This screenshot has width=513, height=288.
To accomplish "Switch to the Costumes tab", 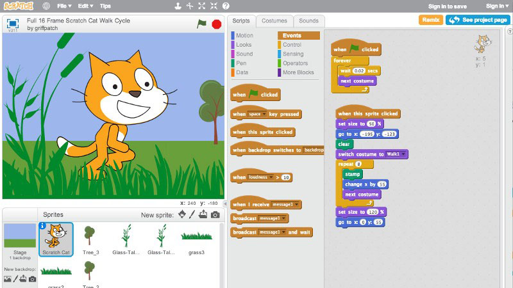I will click(x=274, y=21).
